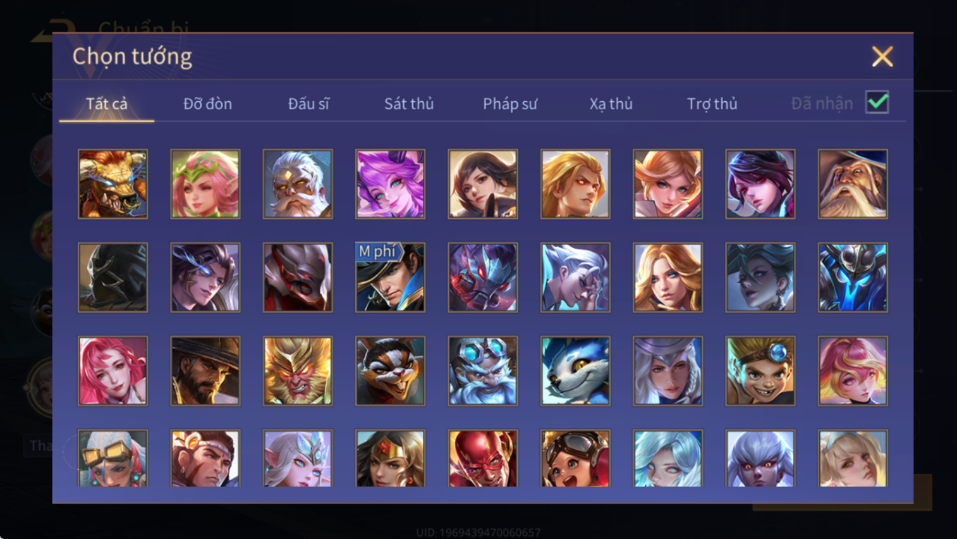Show the "Đấu sĩ" hero category
The image size is (957, 539).
point(308,104)
